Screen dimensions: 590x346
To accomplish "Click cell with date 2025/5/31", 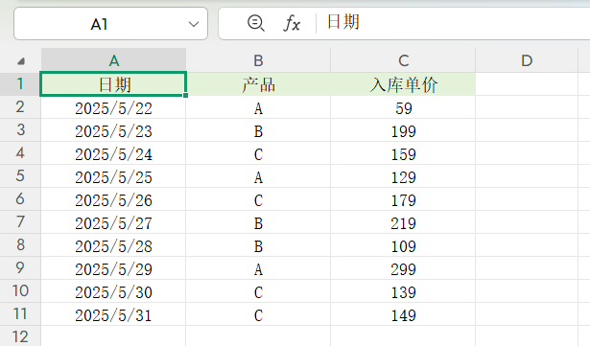I will tap(113, 314).
